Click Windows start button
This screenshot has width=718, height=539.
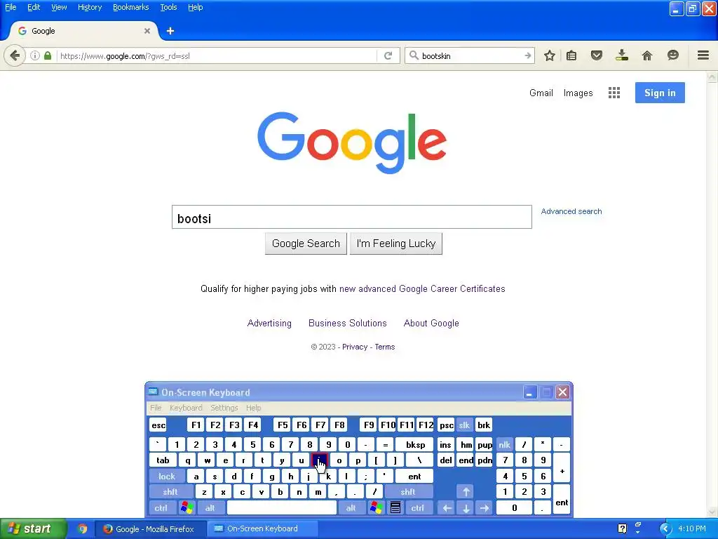pos(33,529)
